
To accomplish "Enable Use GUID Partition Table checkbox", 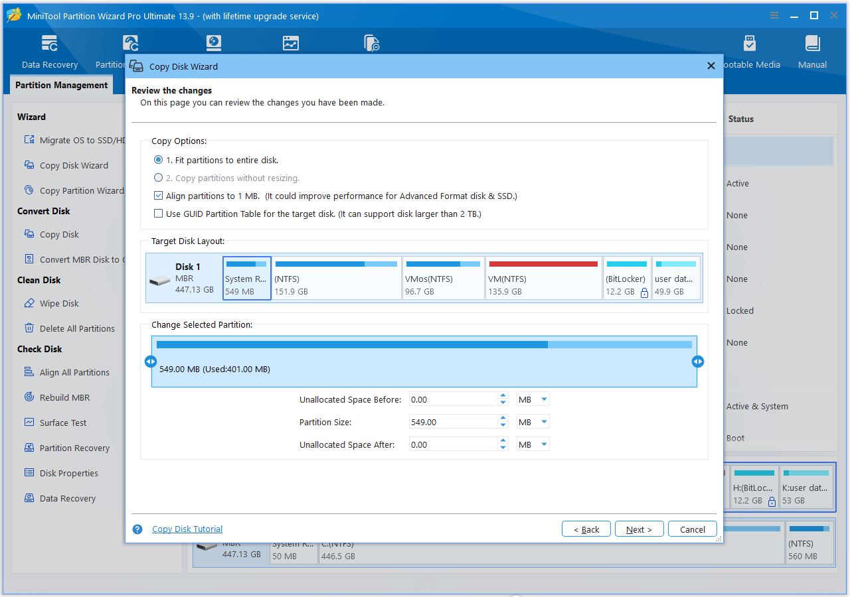I will 158,214.
